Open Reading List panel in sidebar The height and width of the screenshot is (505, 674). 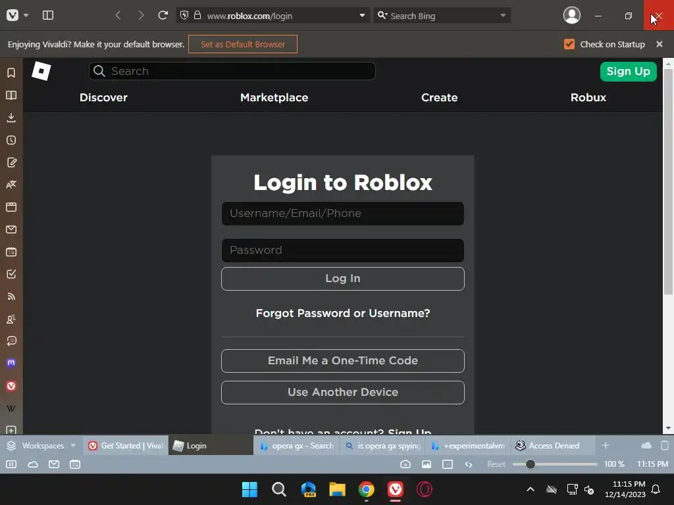[x=11, y=95]
